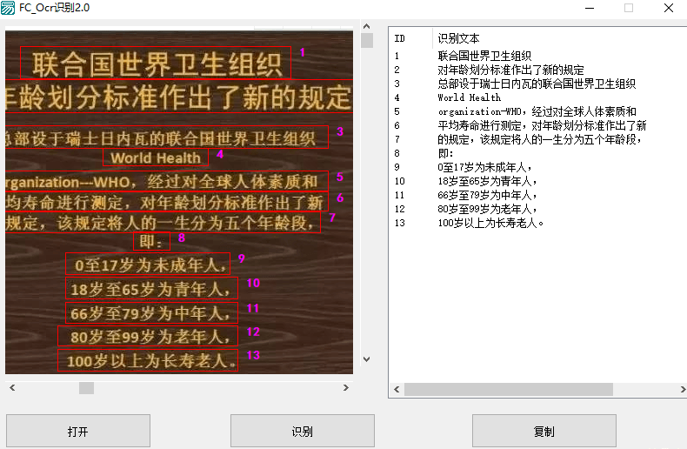The image size is (687, 449).
Task: Click the right arrow of image horizontal scrollbar
Action: [346, 387]
